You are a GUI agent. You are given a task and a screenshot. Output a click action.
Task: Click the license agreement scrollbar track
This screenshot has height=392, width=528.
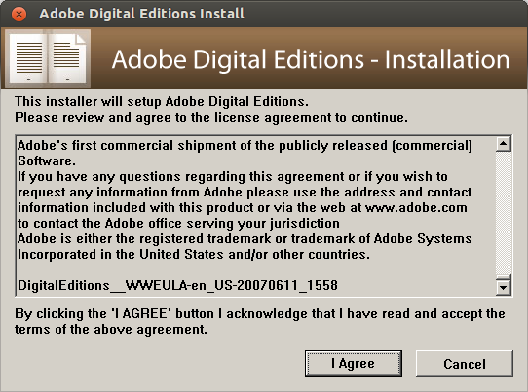504,212
